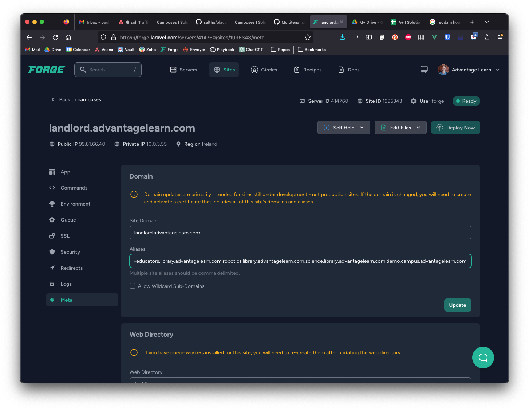Reload the page using the refresh icon
This screenshot has height=410, width=529.
(55, 37)
